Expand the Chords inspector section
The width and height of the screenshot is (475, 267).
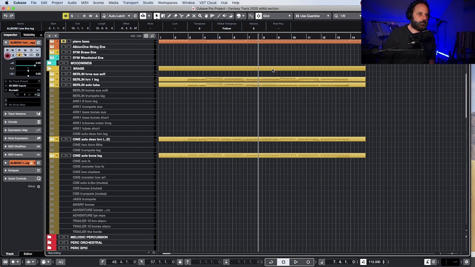tap(22, 122)
